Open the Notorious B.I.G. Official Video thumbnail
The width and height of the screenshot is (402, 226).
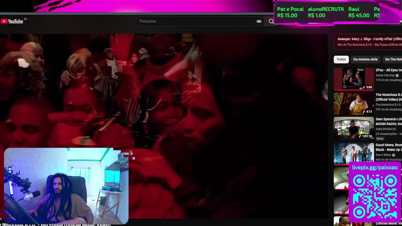click(x=354, y=104)
